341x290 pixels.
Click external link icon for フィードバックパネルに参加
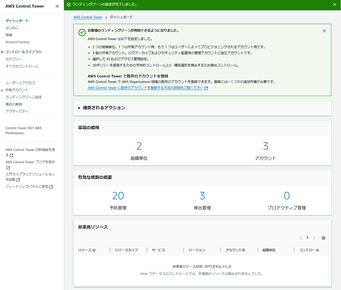coord(51,187)
